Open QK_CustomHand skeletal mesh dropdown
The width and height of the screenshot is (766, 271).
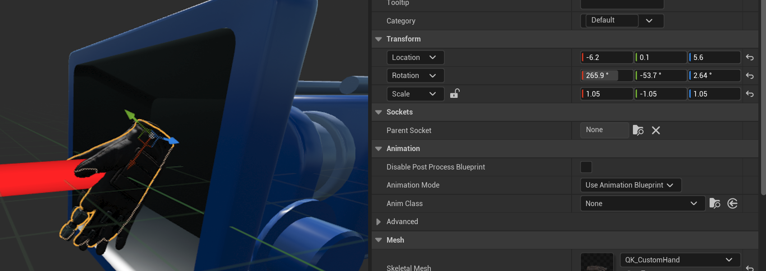click(x=680, y=260)
